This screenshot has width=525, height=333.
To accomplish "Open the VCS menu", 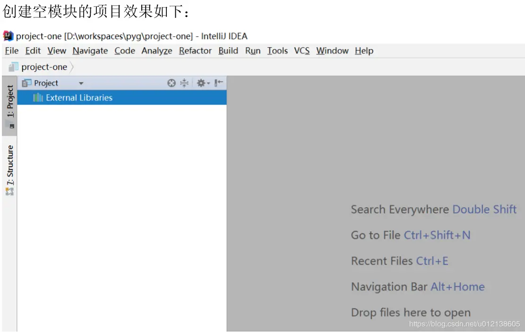I will click(x=301, y=50).
